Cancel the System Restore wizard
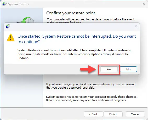The image size is (148, 120). tap(135, 114)
